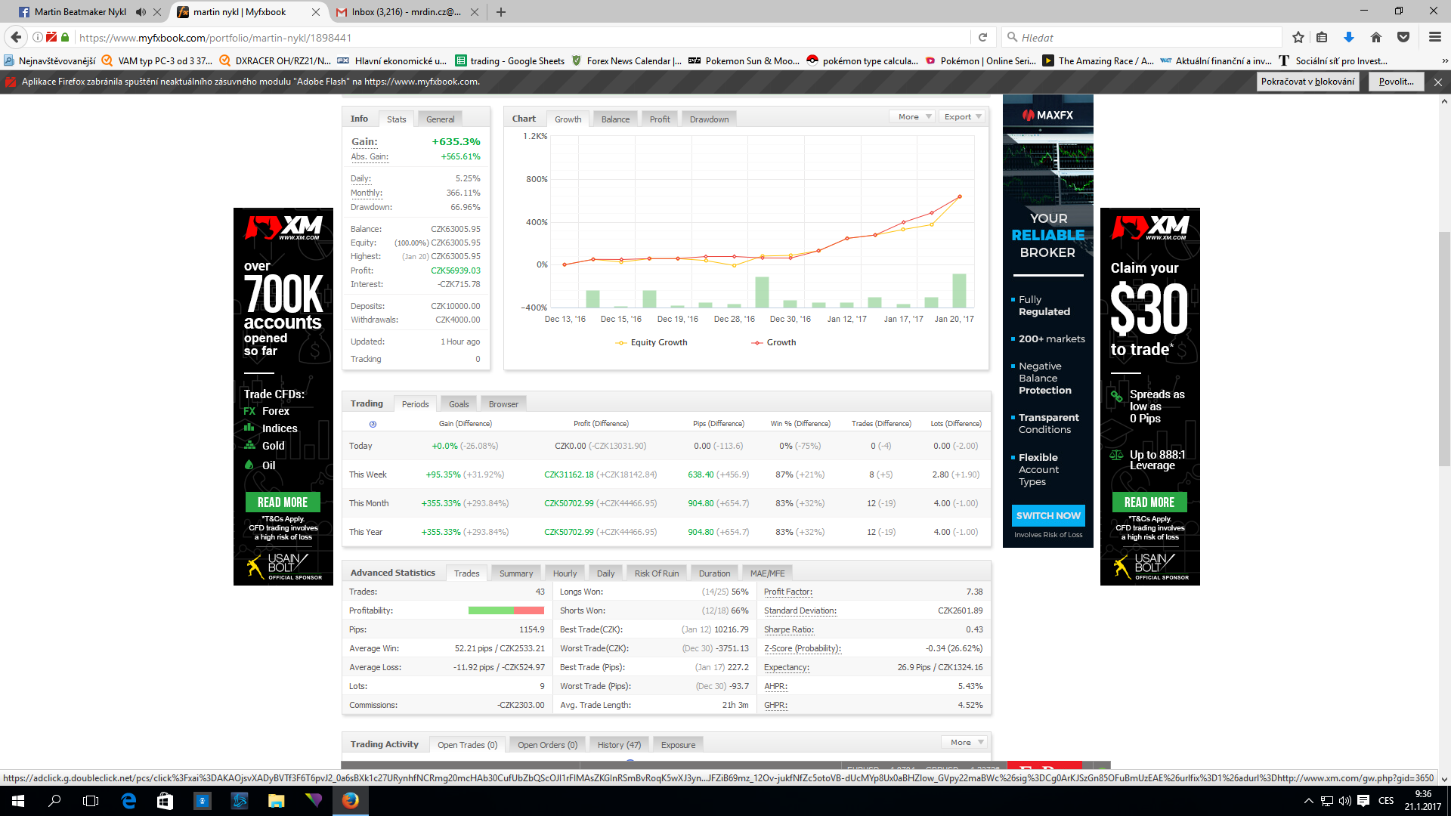Launch Microsoft Edge from the taskbar
This screenshot has height=816, width=1451.
tap(128, 801)
